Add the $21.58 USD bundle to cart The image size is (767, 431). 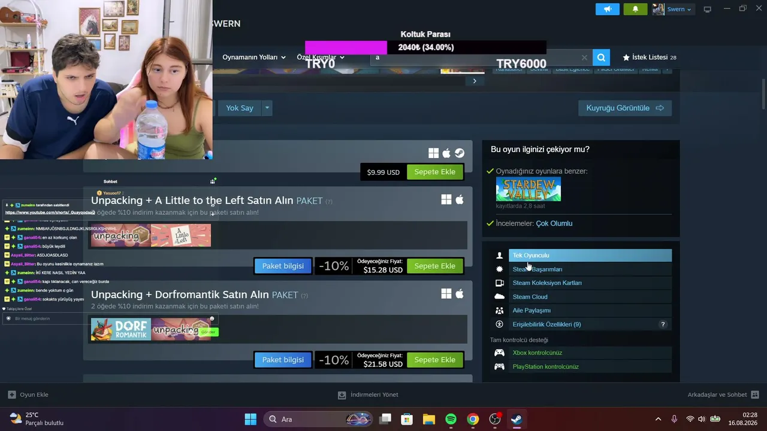coord(435,360)
